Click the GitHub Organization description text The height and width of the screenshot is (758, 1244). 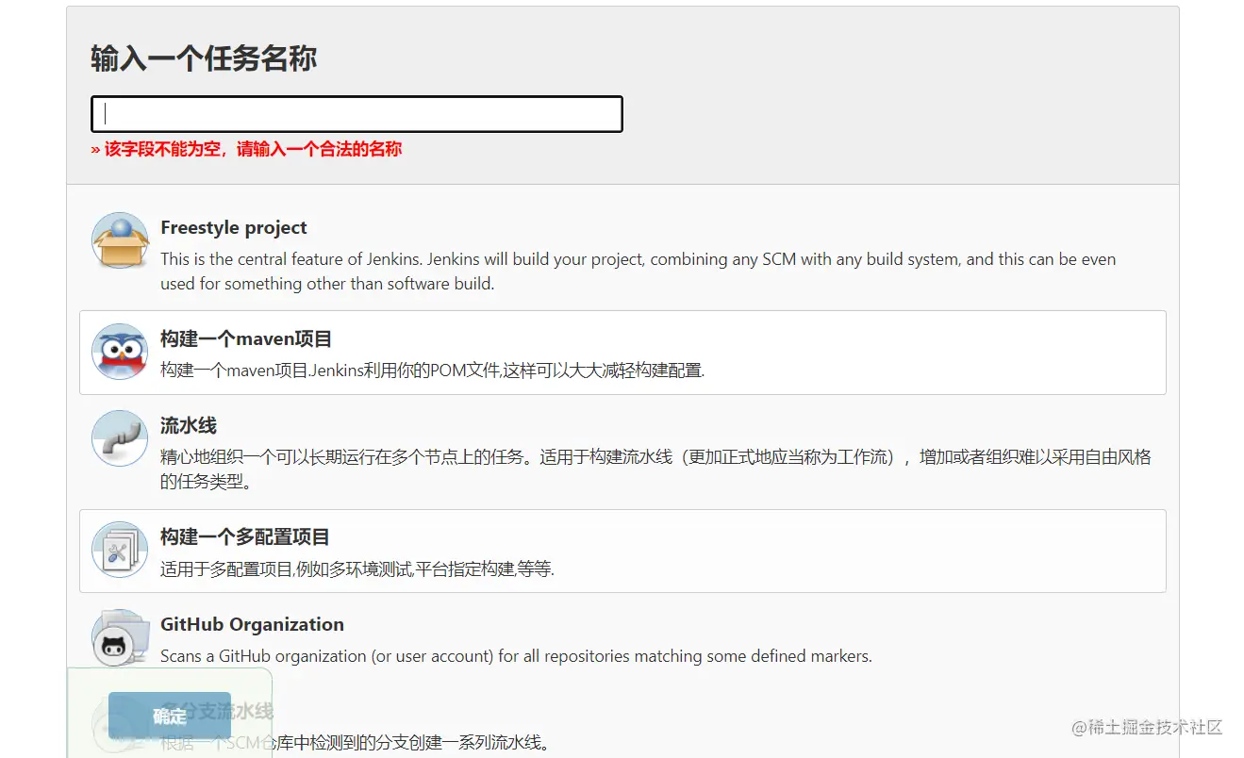click(x=516, y=656)
